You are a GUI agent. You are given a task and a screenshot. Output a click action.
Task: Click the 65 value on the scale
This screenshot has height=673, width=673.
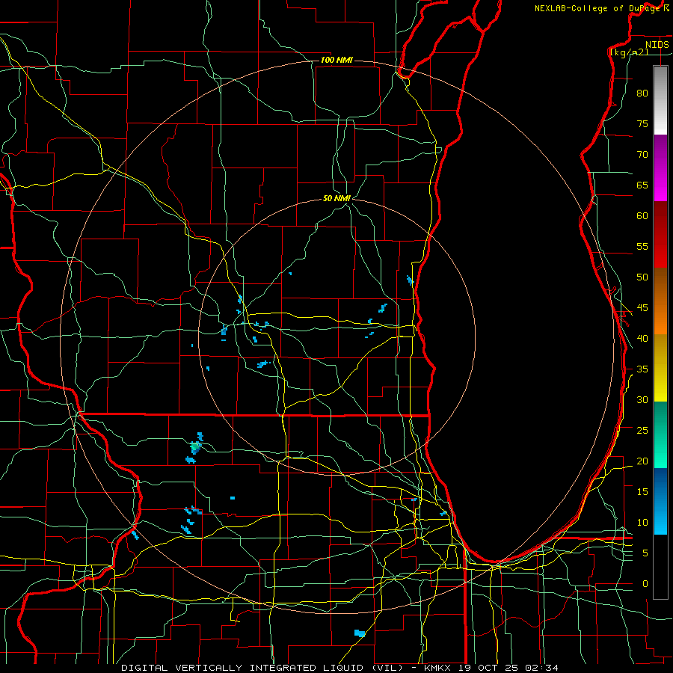[x=642, y=185]
